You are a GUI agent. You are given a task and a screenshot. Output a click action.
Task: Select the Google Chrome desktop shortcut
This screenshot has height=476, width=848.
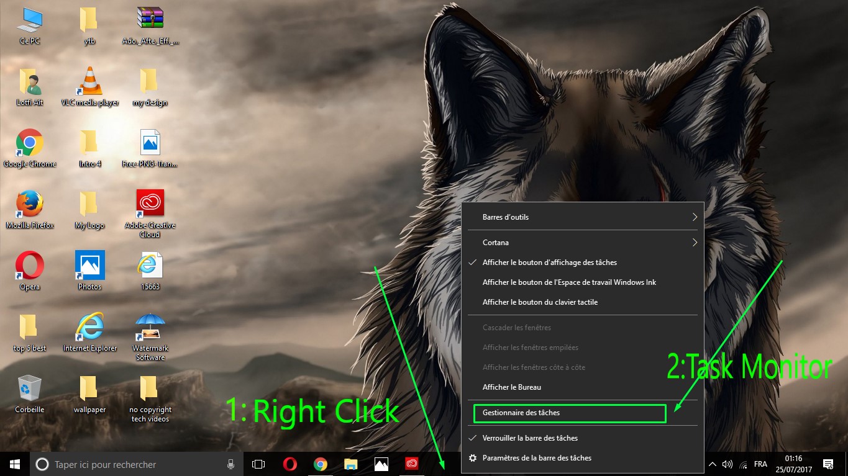click(29, 148)
